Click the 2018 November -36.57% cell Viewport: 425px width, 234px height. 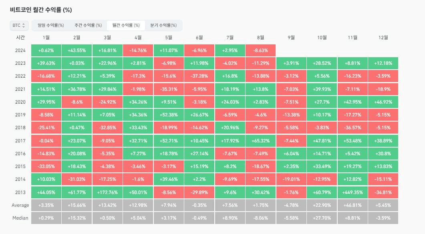(x=352, y=128)
